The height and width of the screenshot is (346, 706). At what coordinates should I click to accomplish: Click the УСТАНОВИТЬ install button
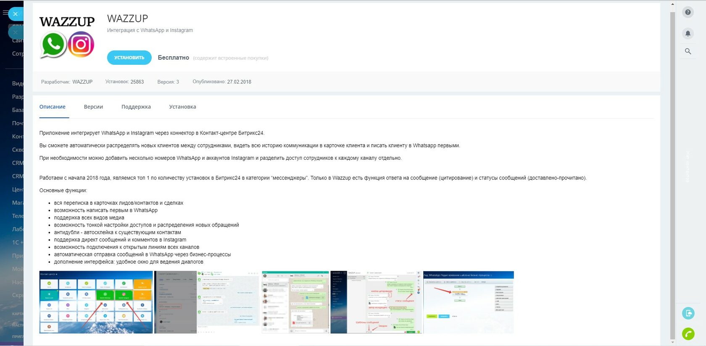coord(129,58)
